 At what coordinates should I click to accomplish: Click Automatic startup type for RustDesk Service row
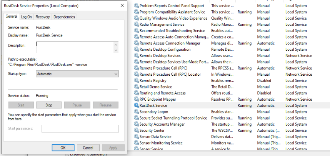(x=266, y=106)
